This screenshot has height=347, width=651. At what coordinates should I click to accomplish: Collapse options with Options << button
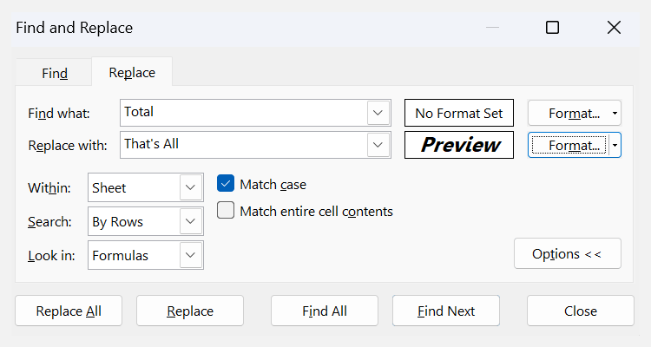tap(567, 253)
